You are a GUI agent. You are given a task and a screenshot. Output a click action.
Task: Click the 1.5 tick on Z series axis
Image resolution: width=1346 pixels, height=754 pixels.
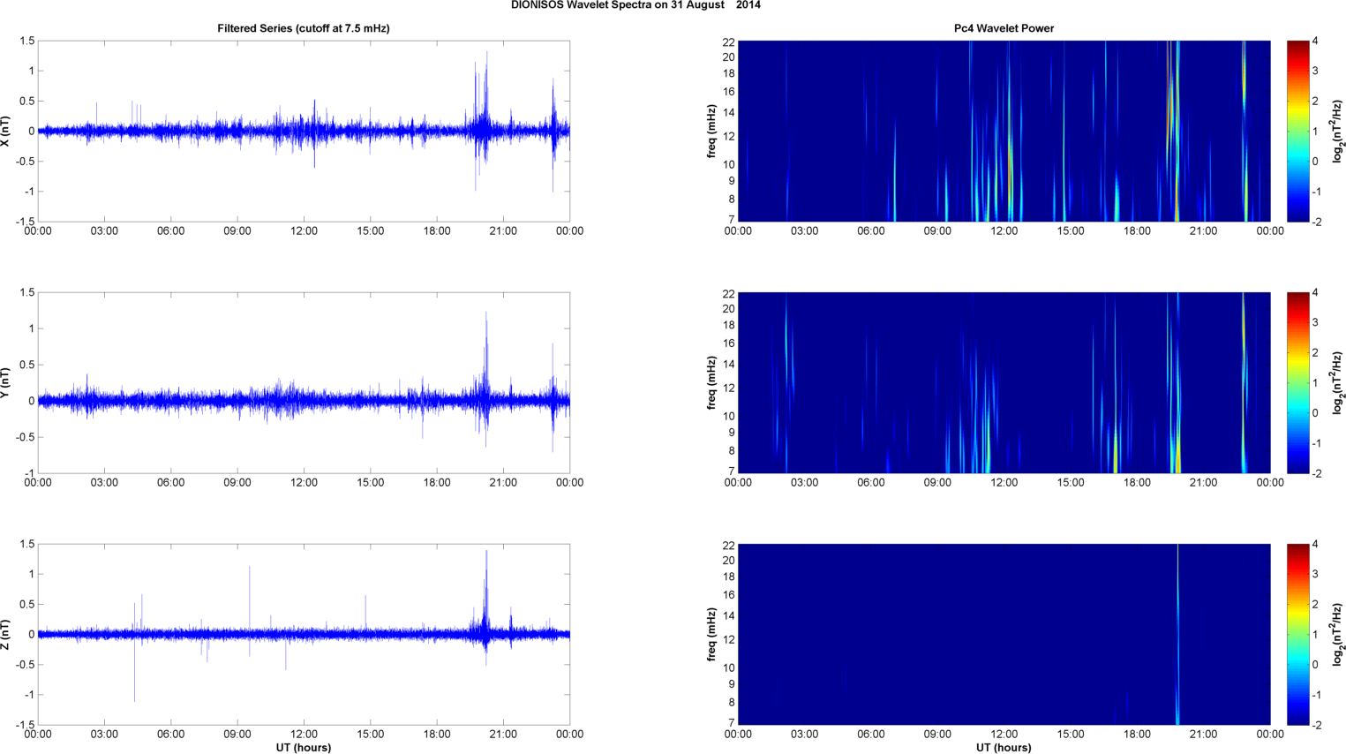pyautogui.click(x=26, y=545)
